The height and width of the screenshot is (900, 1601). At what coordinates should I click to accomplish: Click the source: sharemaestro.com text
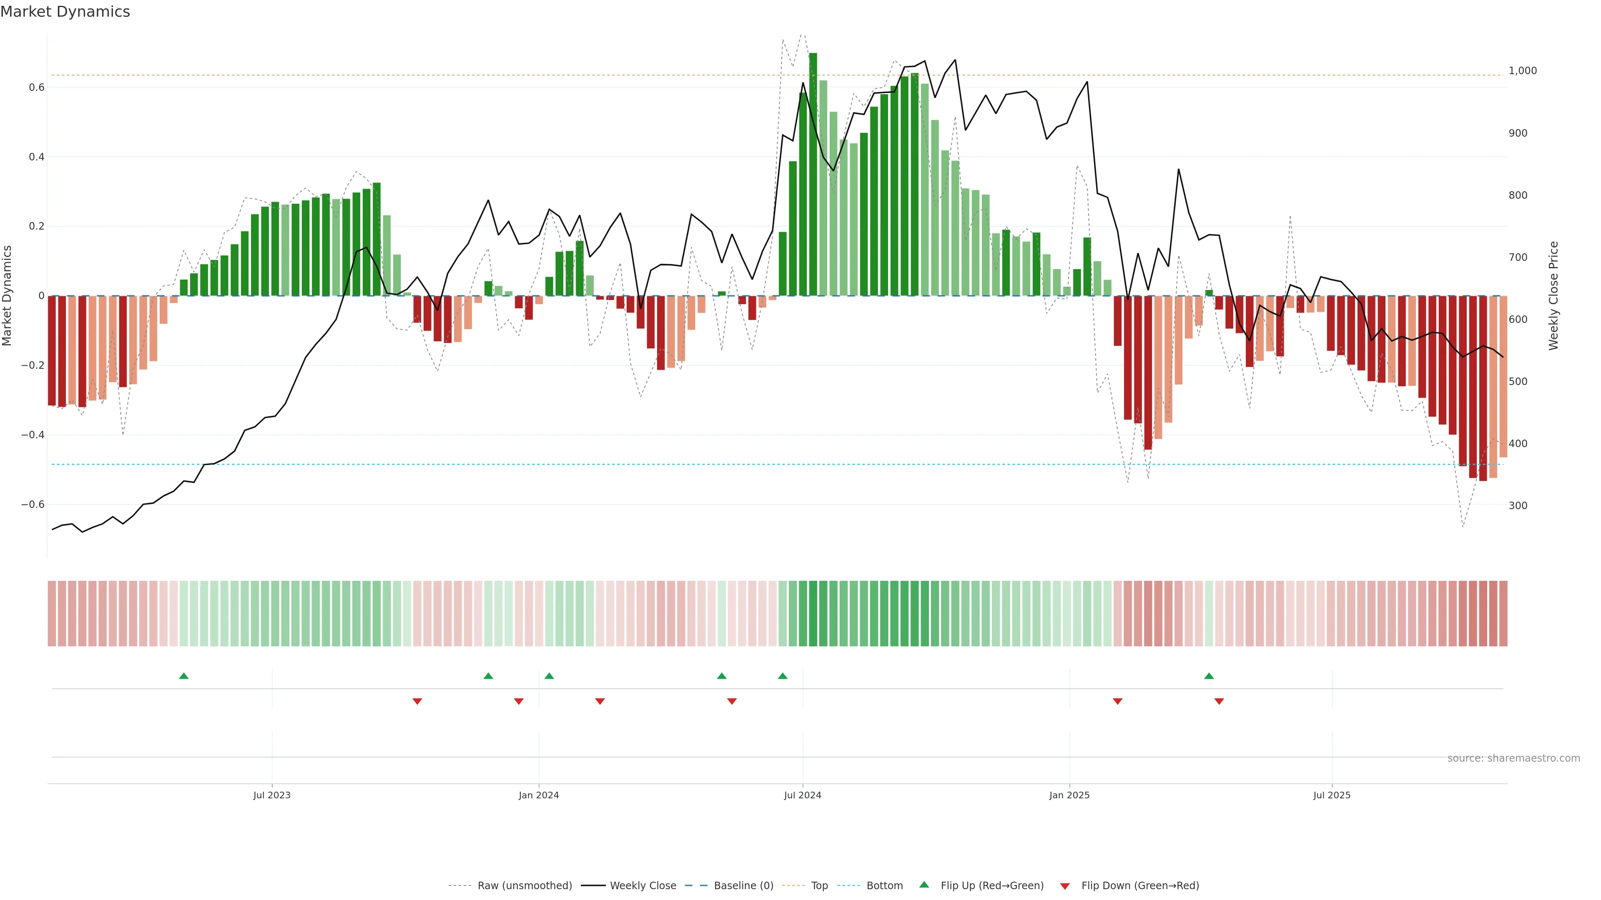click(x=1513, y=758)
